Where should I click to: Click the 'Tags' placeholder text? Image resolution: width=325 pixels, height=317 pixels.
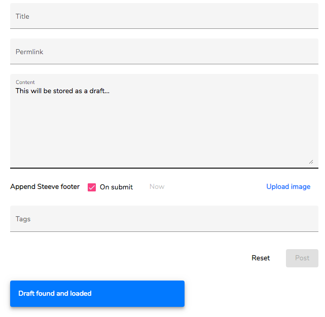(x=23, y=219)
